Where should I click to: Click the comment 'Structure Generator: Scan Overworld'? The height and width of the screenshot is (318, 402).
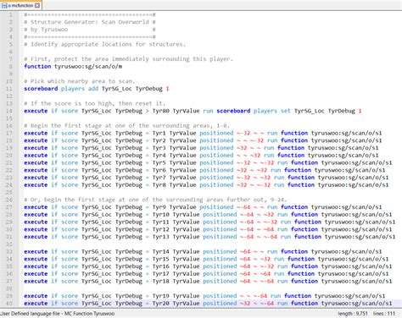90,22
